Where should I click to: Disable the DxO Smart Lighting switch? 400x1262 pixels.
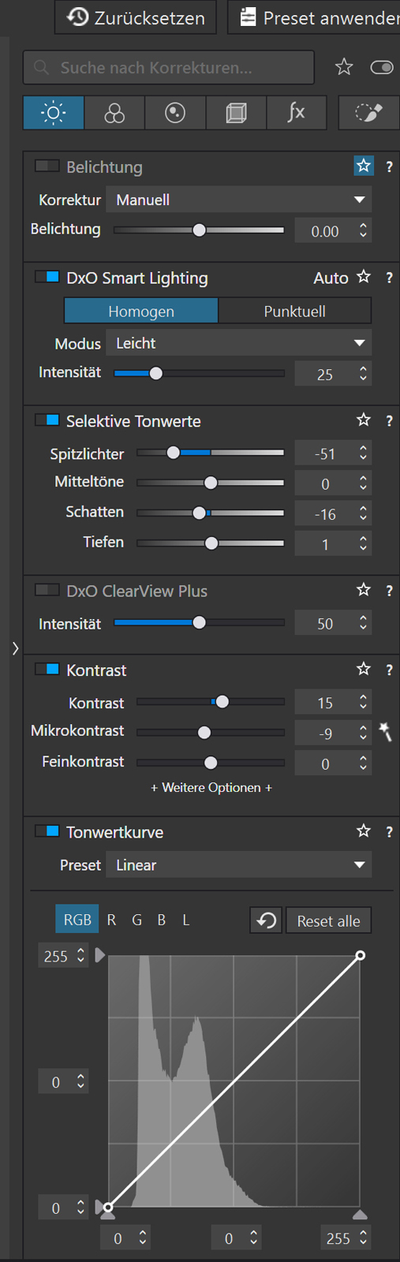47,277
